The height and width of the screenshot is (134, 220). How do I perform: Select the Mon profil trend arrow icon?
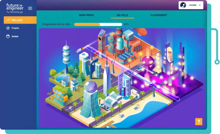8,20
